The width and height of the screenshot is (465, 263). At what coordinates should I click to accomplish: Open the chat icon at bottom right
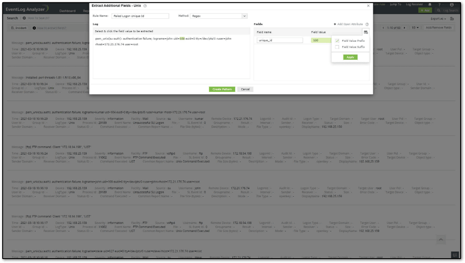coord(454,255)
